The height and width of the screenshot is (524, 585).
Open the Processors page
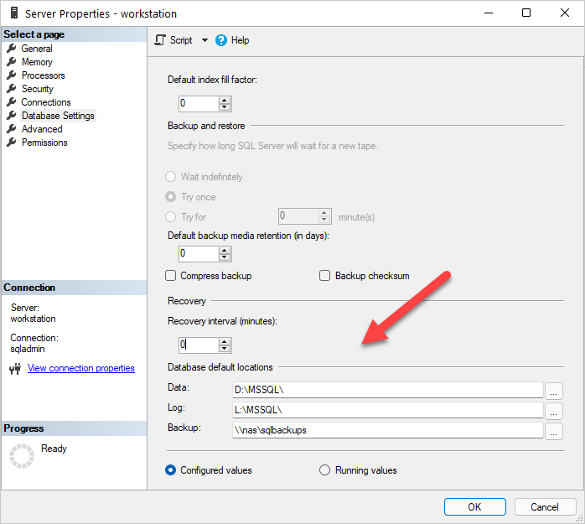point(43,75)
